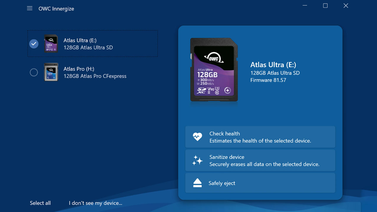Viewport: 377px width, 212px height.
Task: Click the Sanitize device sparkle icon
Action: pyautogui.click(x=197, y=160)
